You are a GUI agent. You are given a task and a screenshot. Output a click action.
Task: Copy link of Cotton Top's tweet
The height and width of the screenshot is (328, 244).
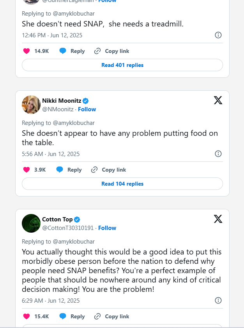[x=111, y=316]
